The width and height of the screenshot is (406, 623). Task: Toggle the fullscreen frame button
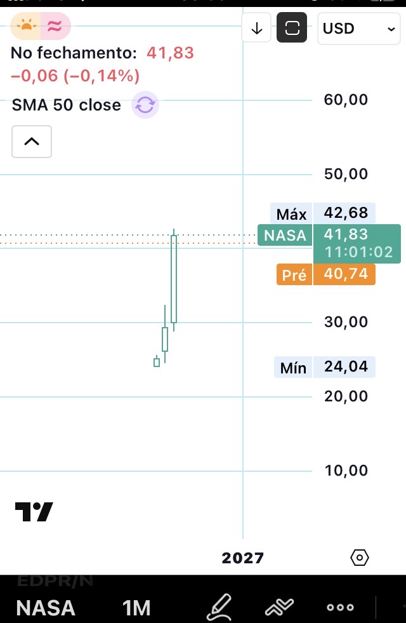click(292, 28)
